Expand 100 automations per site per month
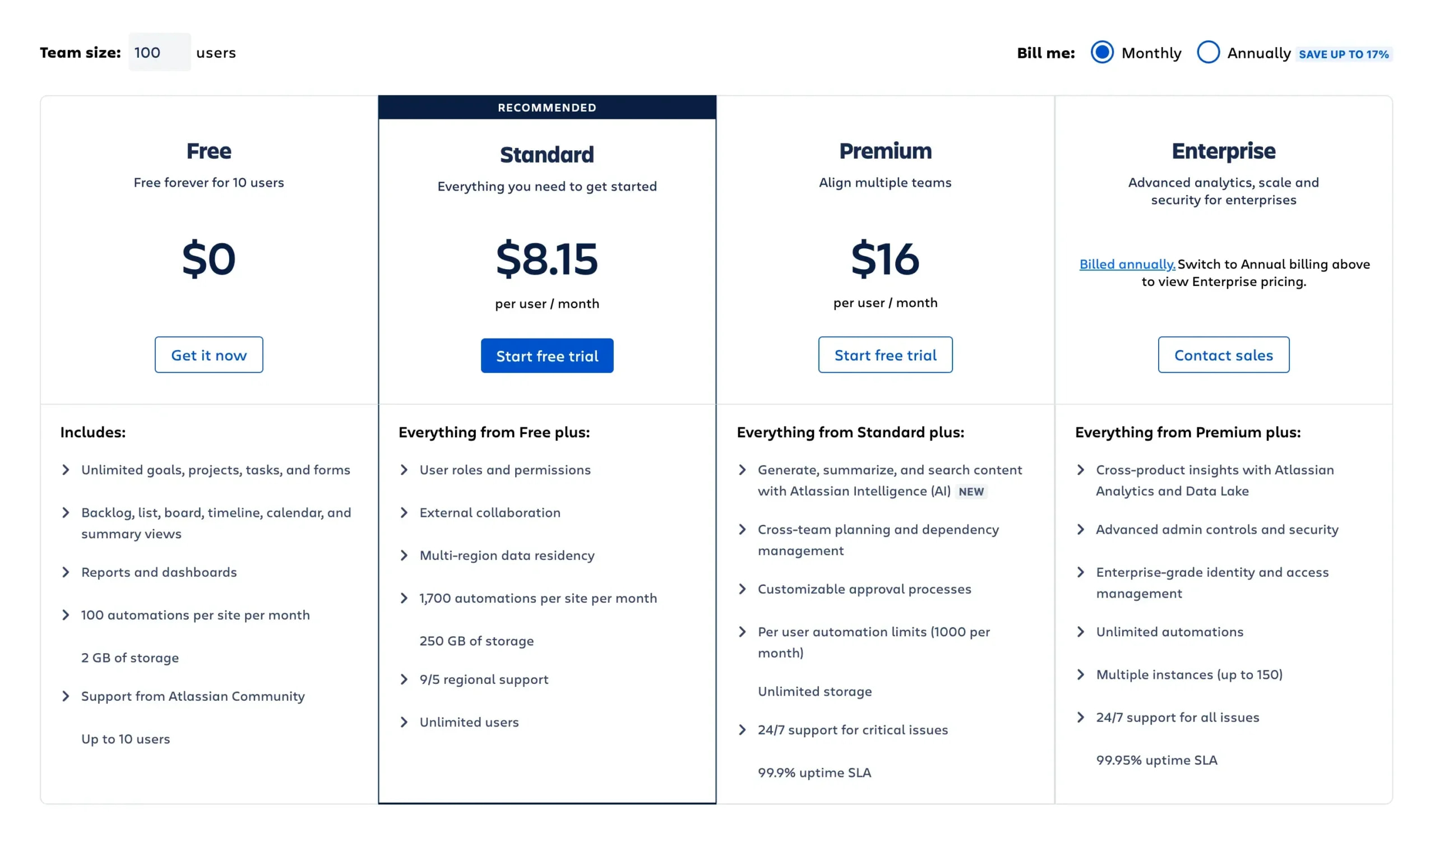1435x842 pixels. 66,615
